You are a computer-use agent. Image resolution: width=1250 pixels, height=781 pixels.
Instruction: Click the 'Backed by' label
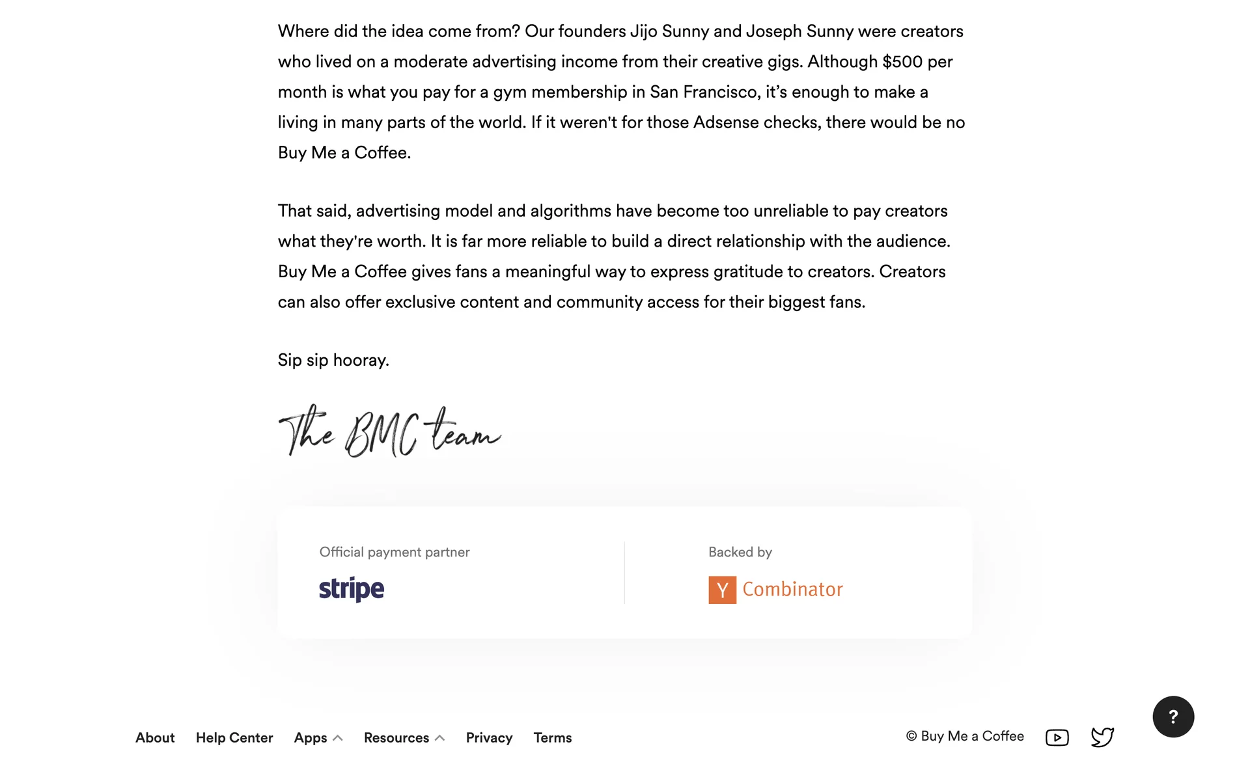point(740,552)
